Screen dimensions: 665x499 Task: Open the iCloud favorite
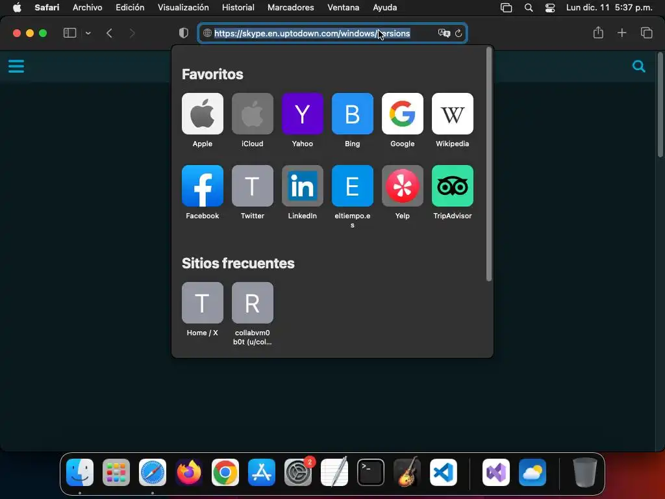click(x=253, y=114)
